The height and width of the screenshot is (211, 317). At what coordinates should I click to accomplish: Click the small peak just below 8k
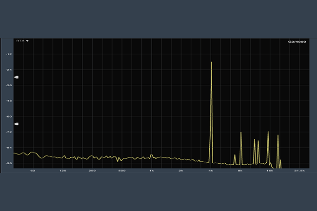coord(235,156)
